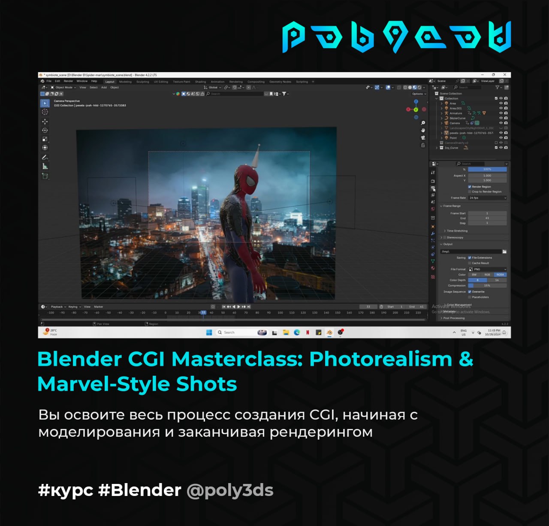Viewport: 549px width, 526px height.
Task: Click the viewport pan hand icon
Action: 423,130
